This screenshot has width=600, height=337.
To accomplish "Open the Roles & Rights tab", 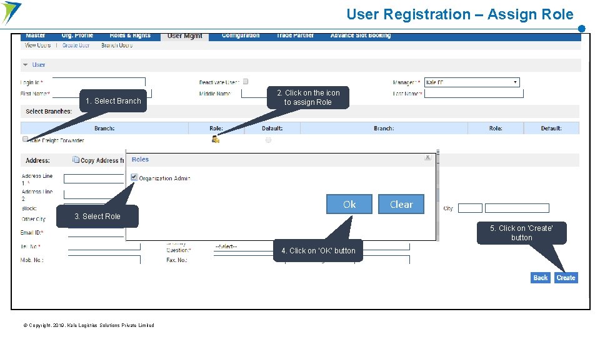I will tap(130, 36).
